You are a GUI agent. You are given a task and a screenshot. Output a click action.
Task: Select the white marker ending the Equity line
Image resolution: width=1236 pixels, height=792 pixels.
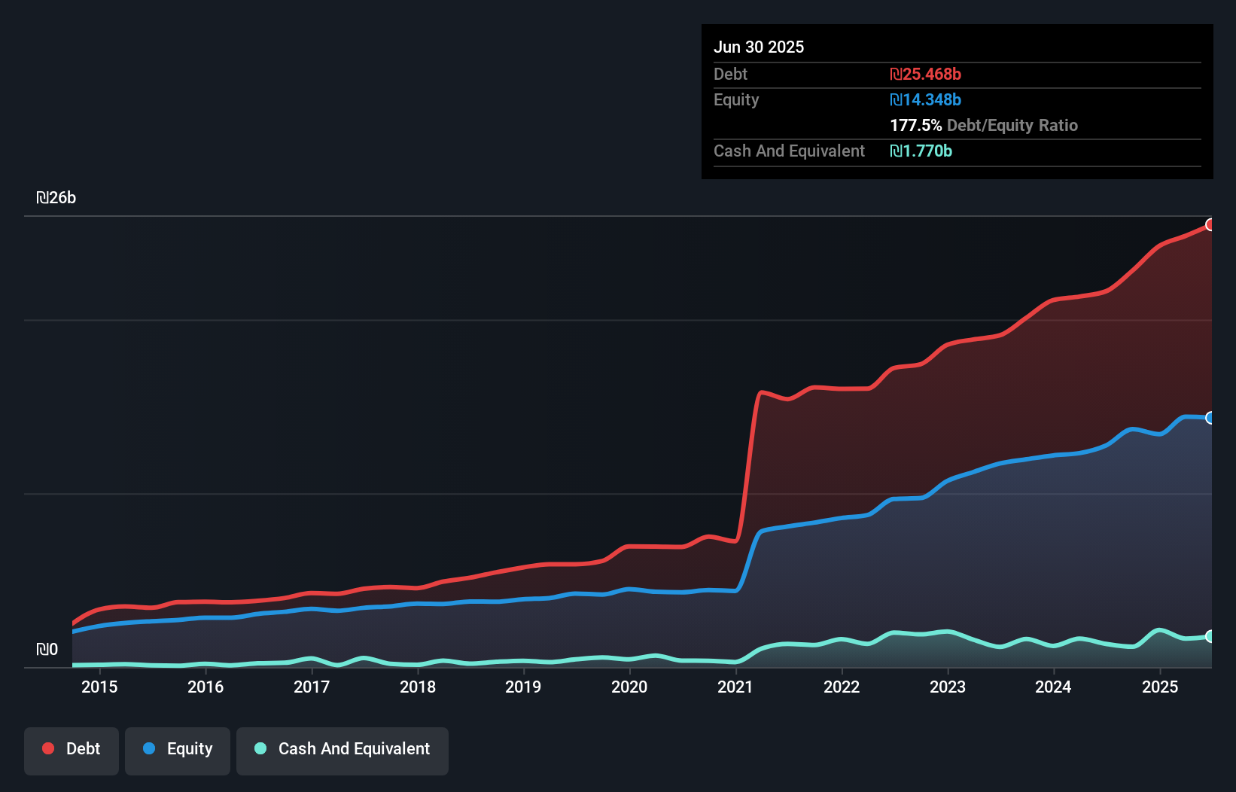(x=1210, y=418)
